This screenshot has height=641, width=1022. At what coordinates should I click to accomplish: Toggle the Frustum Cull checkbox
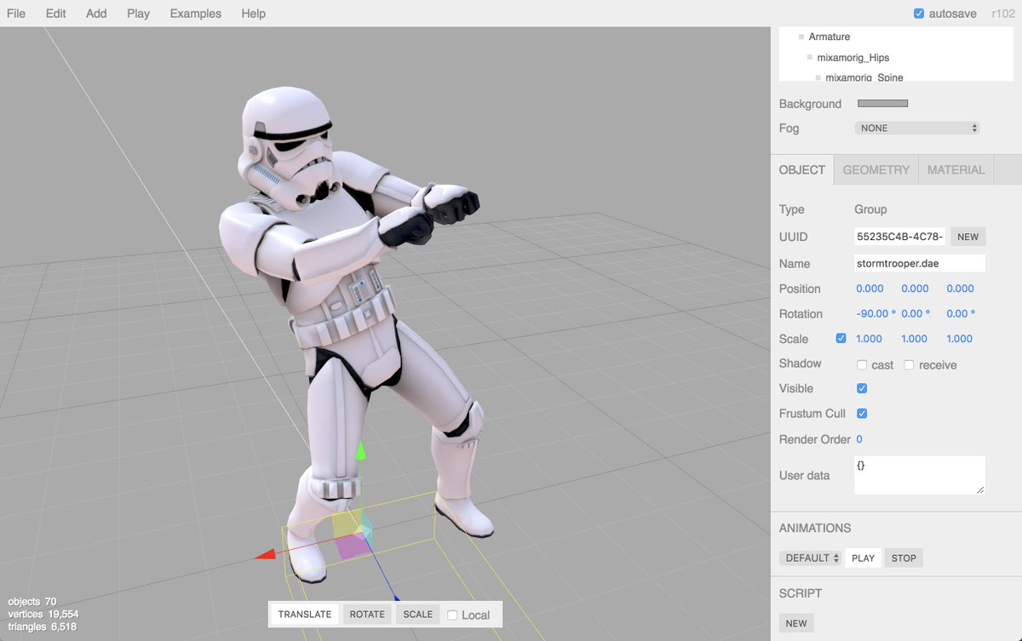point(862,413)
